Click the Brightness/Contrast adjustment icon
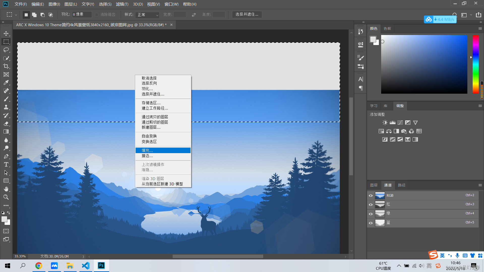Screen dimensions: 484x272 385,123
